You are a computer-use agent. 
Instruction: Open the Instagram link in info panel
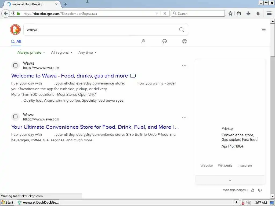point(245,165)
